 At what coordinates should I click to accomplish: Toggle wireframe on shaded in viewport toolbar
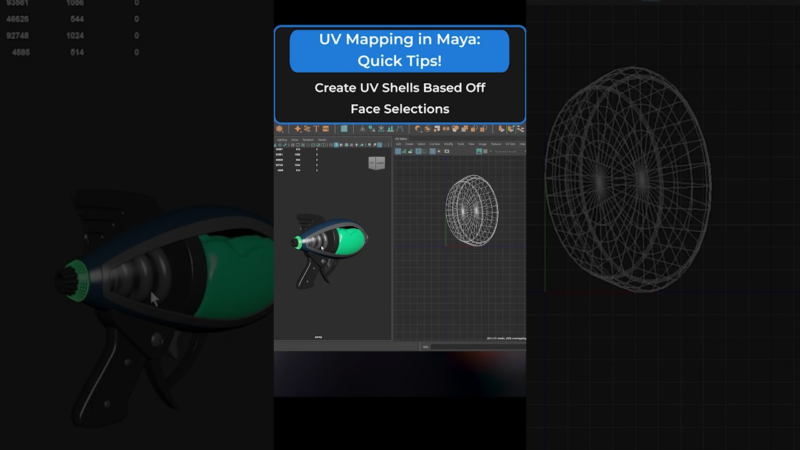[346, 145]
